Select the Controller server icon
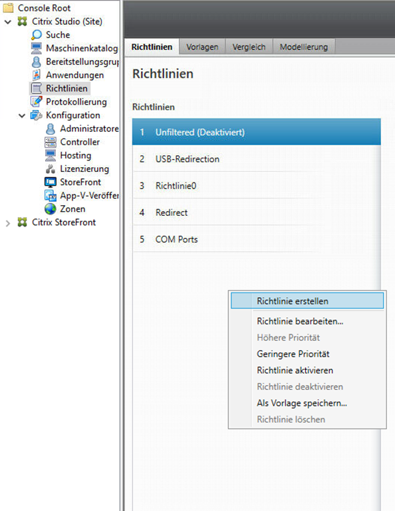The height and width of the screenshot is (511, 395). [x=51, y=142]
